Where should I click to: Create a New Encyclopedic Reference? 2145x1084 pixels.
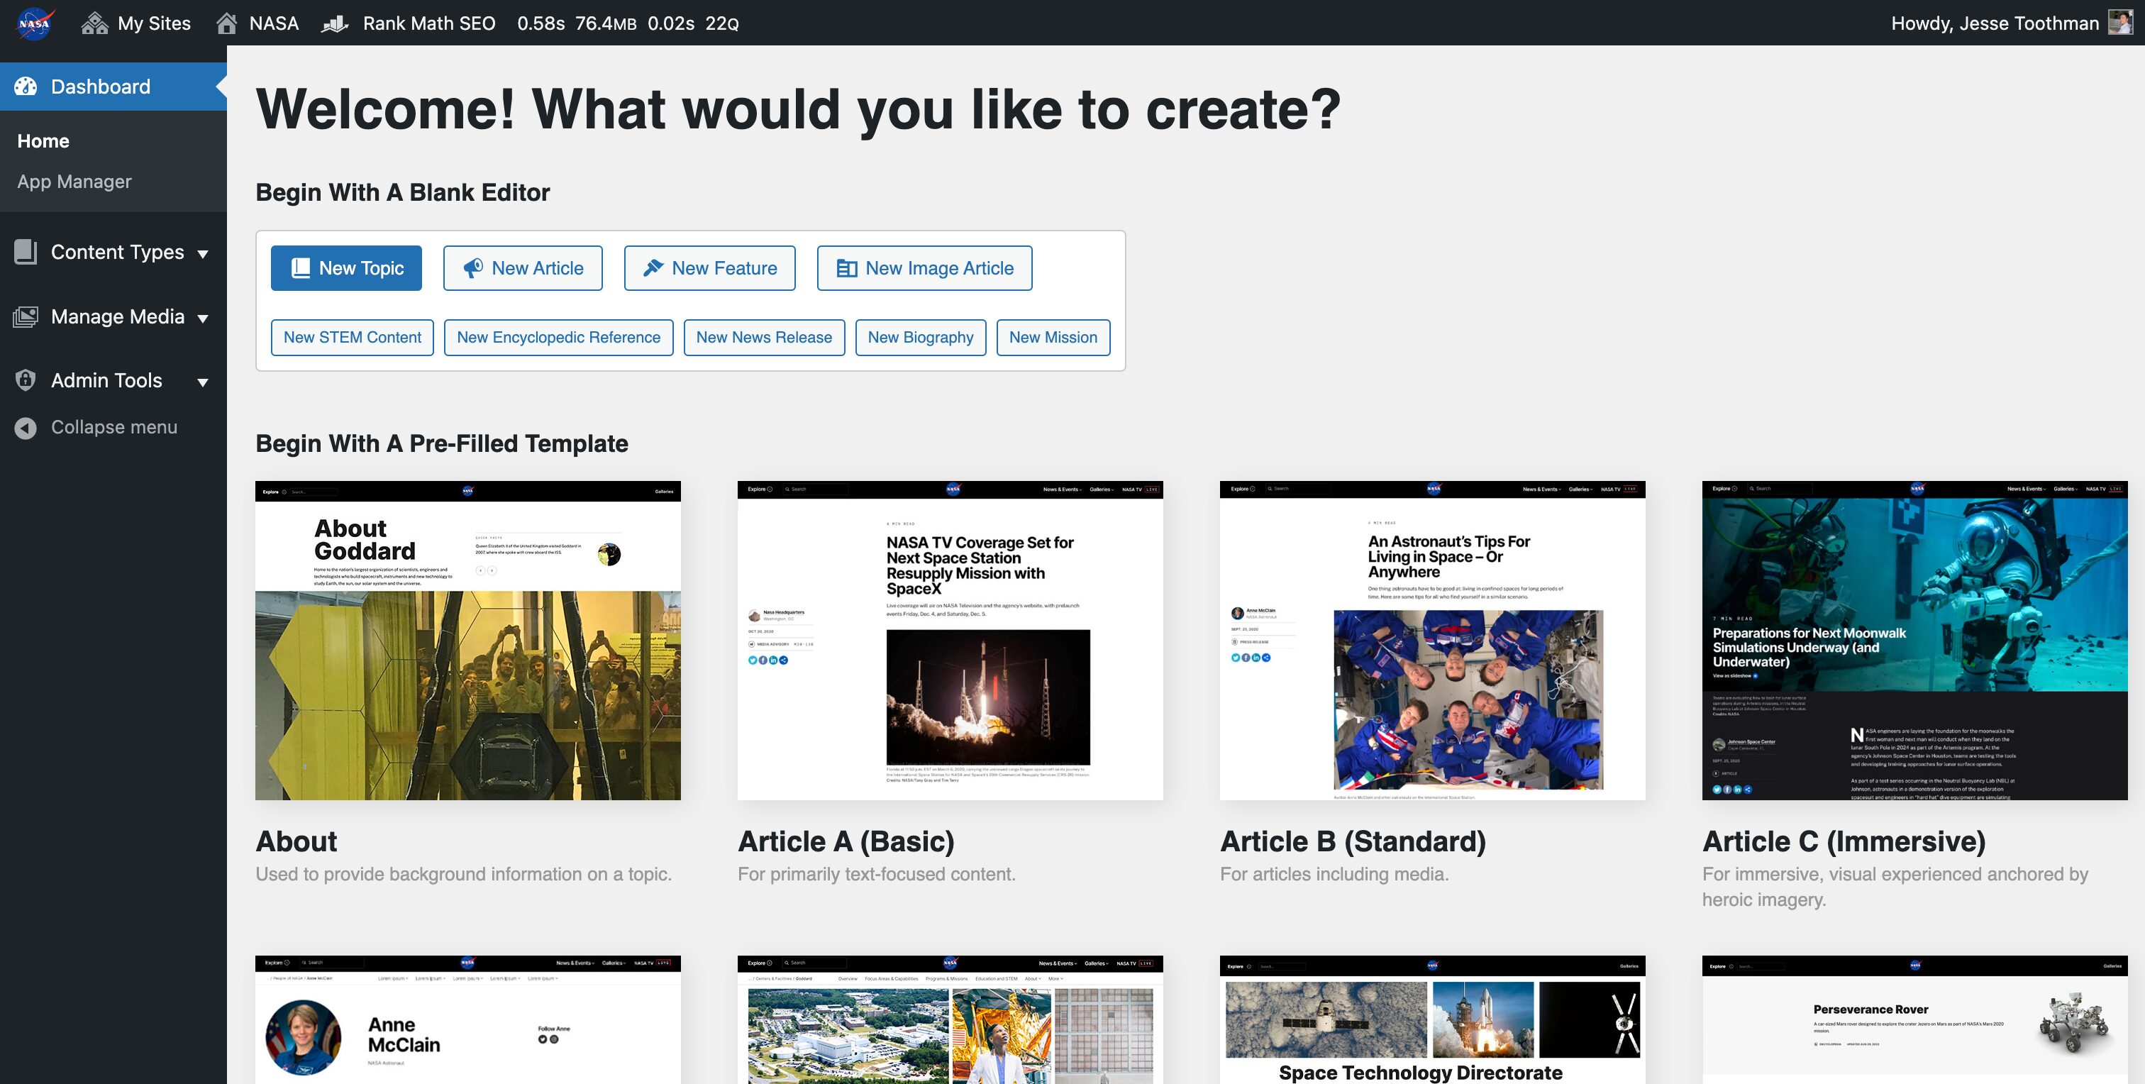(x=559, y=337)
